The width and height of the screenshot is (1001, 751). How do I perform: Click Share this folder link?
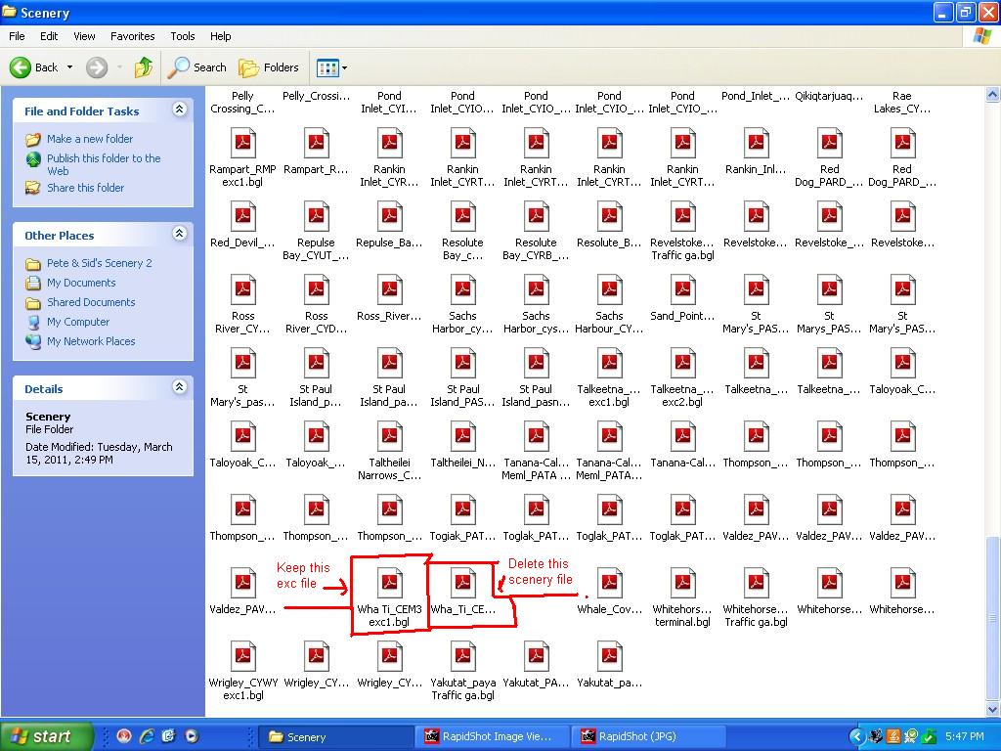(x=86, y=188)
